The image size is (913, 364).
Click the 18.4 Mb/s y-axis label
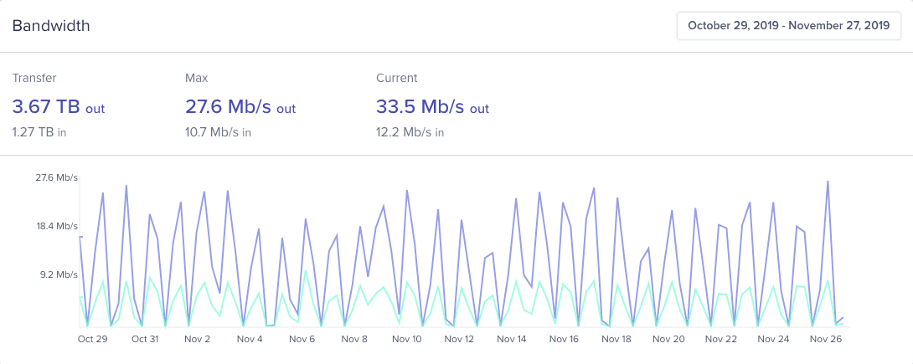tap(56, 226)
